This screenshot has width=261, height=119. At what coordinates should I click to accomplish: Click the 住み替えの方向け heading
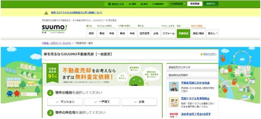click(178, 75)
